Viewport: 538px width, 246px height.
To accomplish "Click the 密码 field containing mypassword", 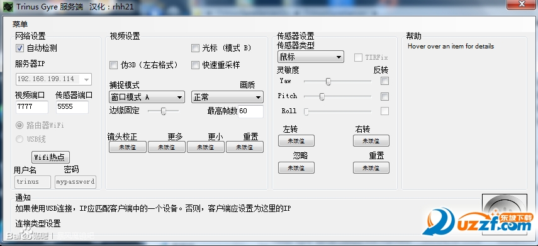I will [76, 182].
